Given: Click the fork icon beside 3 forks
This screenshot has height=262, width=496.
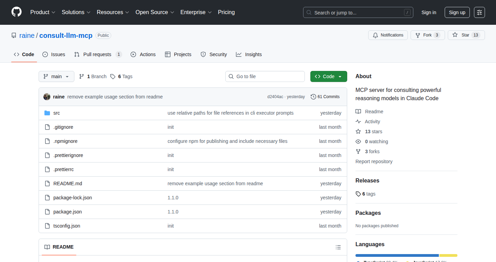Looking at the screenshot, I should (358, 151).
